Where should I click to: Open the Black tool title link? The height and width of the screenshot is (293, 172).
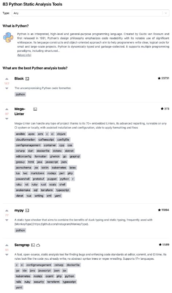click(x=19, y=78)
